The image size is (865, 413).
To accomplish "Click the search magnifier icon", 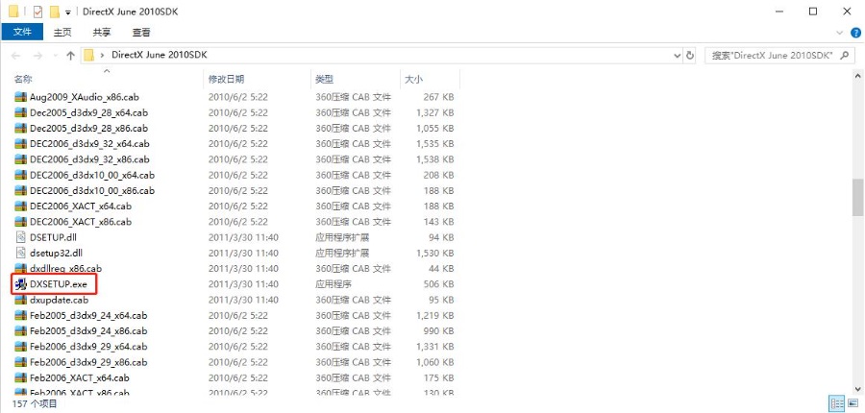I will point(845,55).
